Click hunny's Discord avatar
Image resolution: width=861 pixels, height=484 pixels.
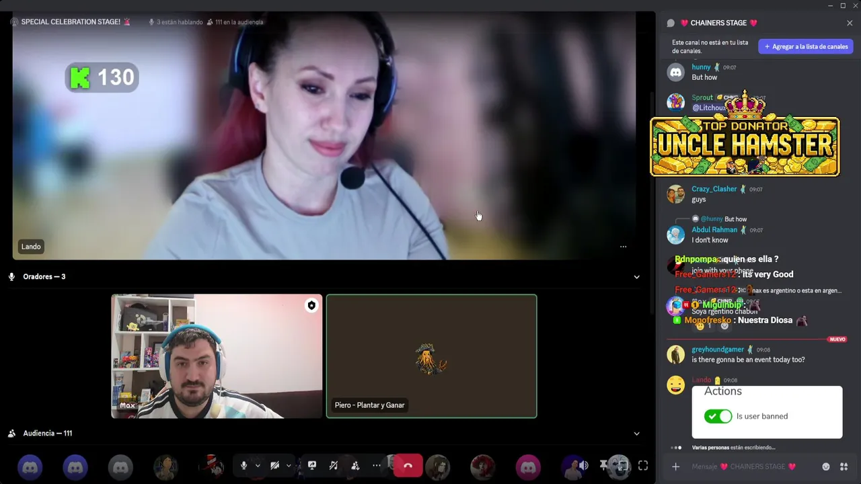675,72
